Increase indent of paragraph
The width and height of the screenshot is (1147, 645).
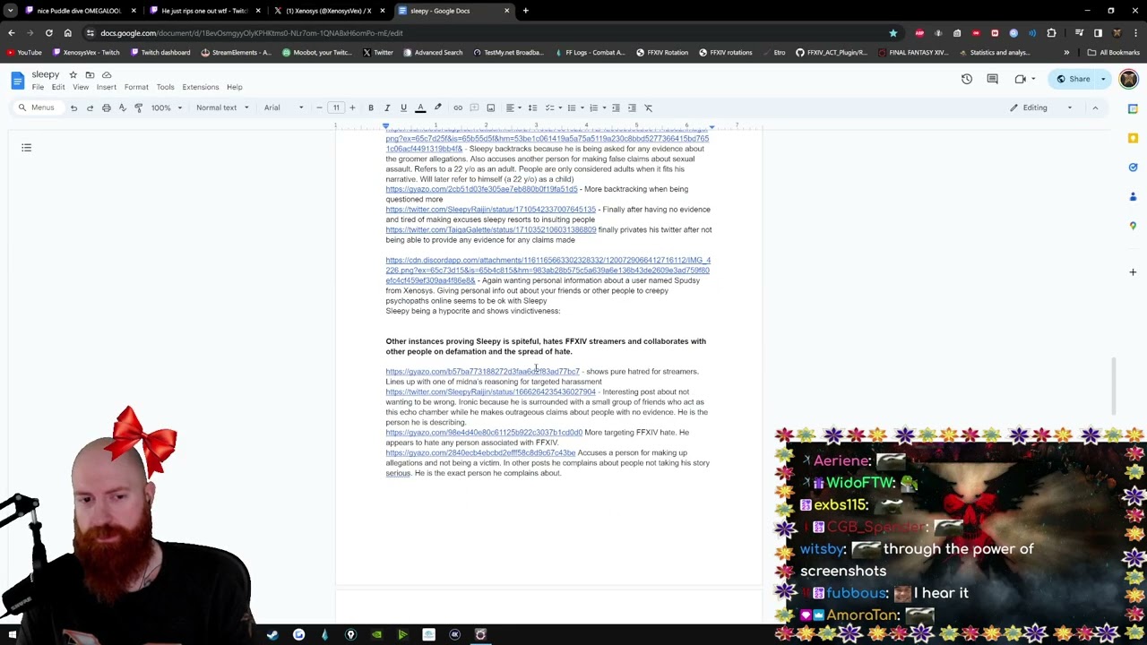coord(632,107)
